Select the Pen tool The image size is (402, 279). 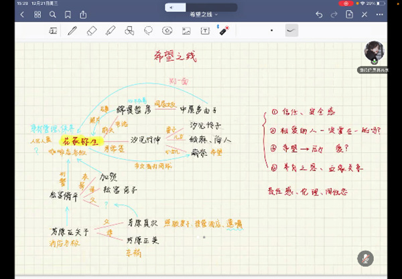72,31
